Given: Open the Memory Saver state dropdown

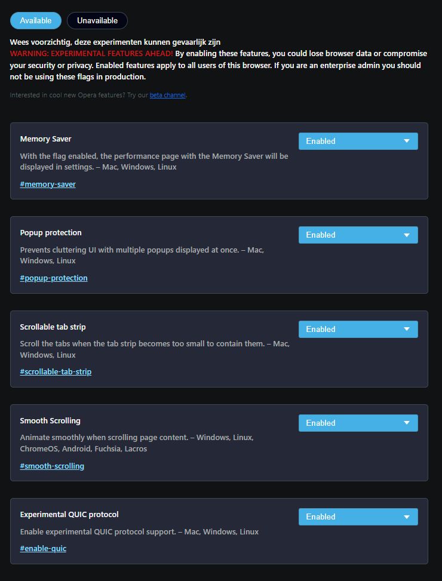Looking at the screenshot, I should click(x=358, y=141).
